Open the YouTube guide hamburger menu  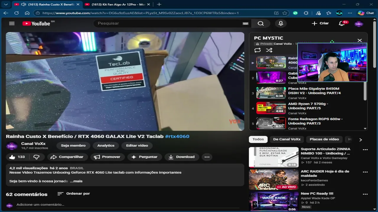12,24
